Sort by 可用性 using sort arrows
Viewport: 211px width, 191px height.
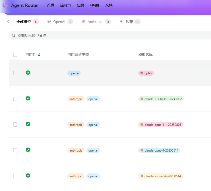39,55
